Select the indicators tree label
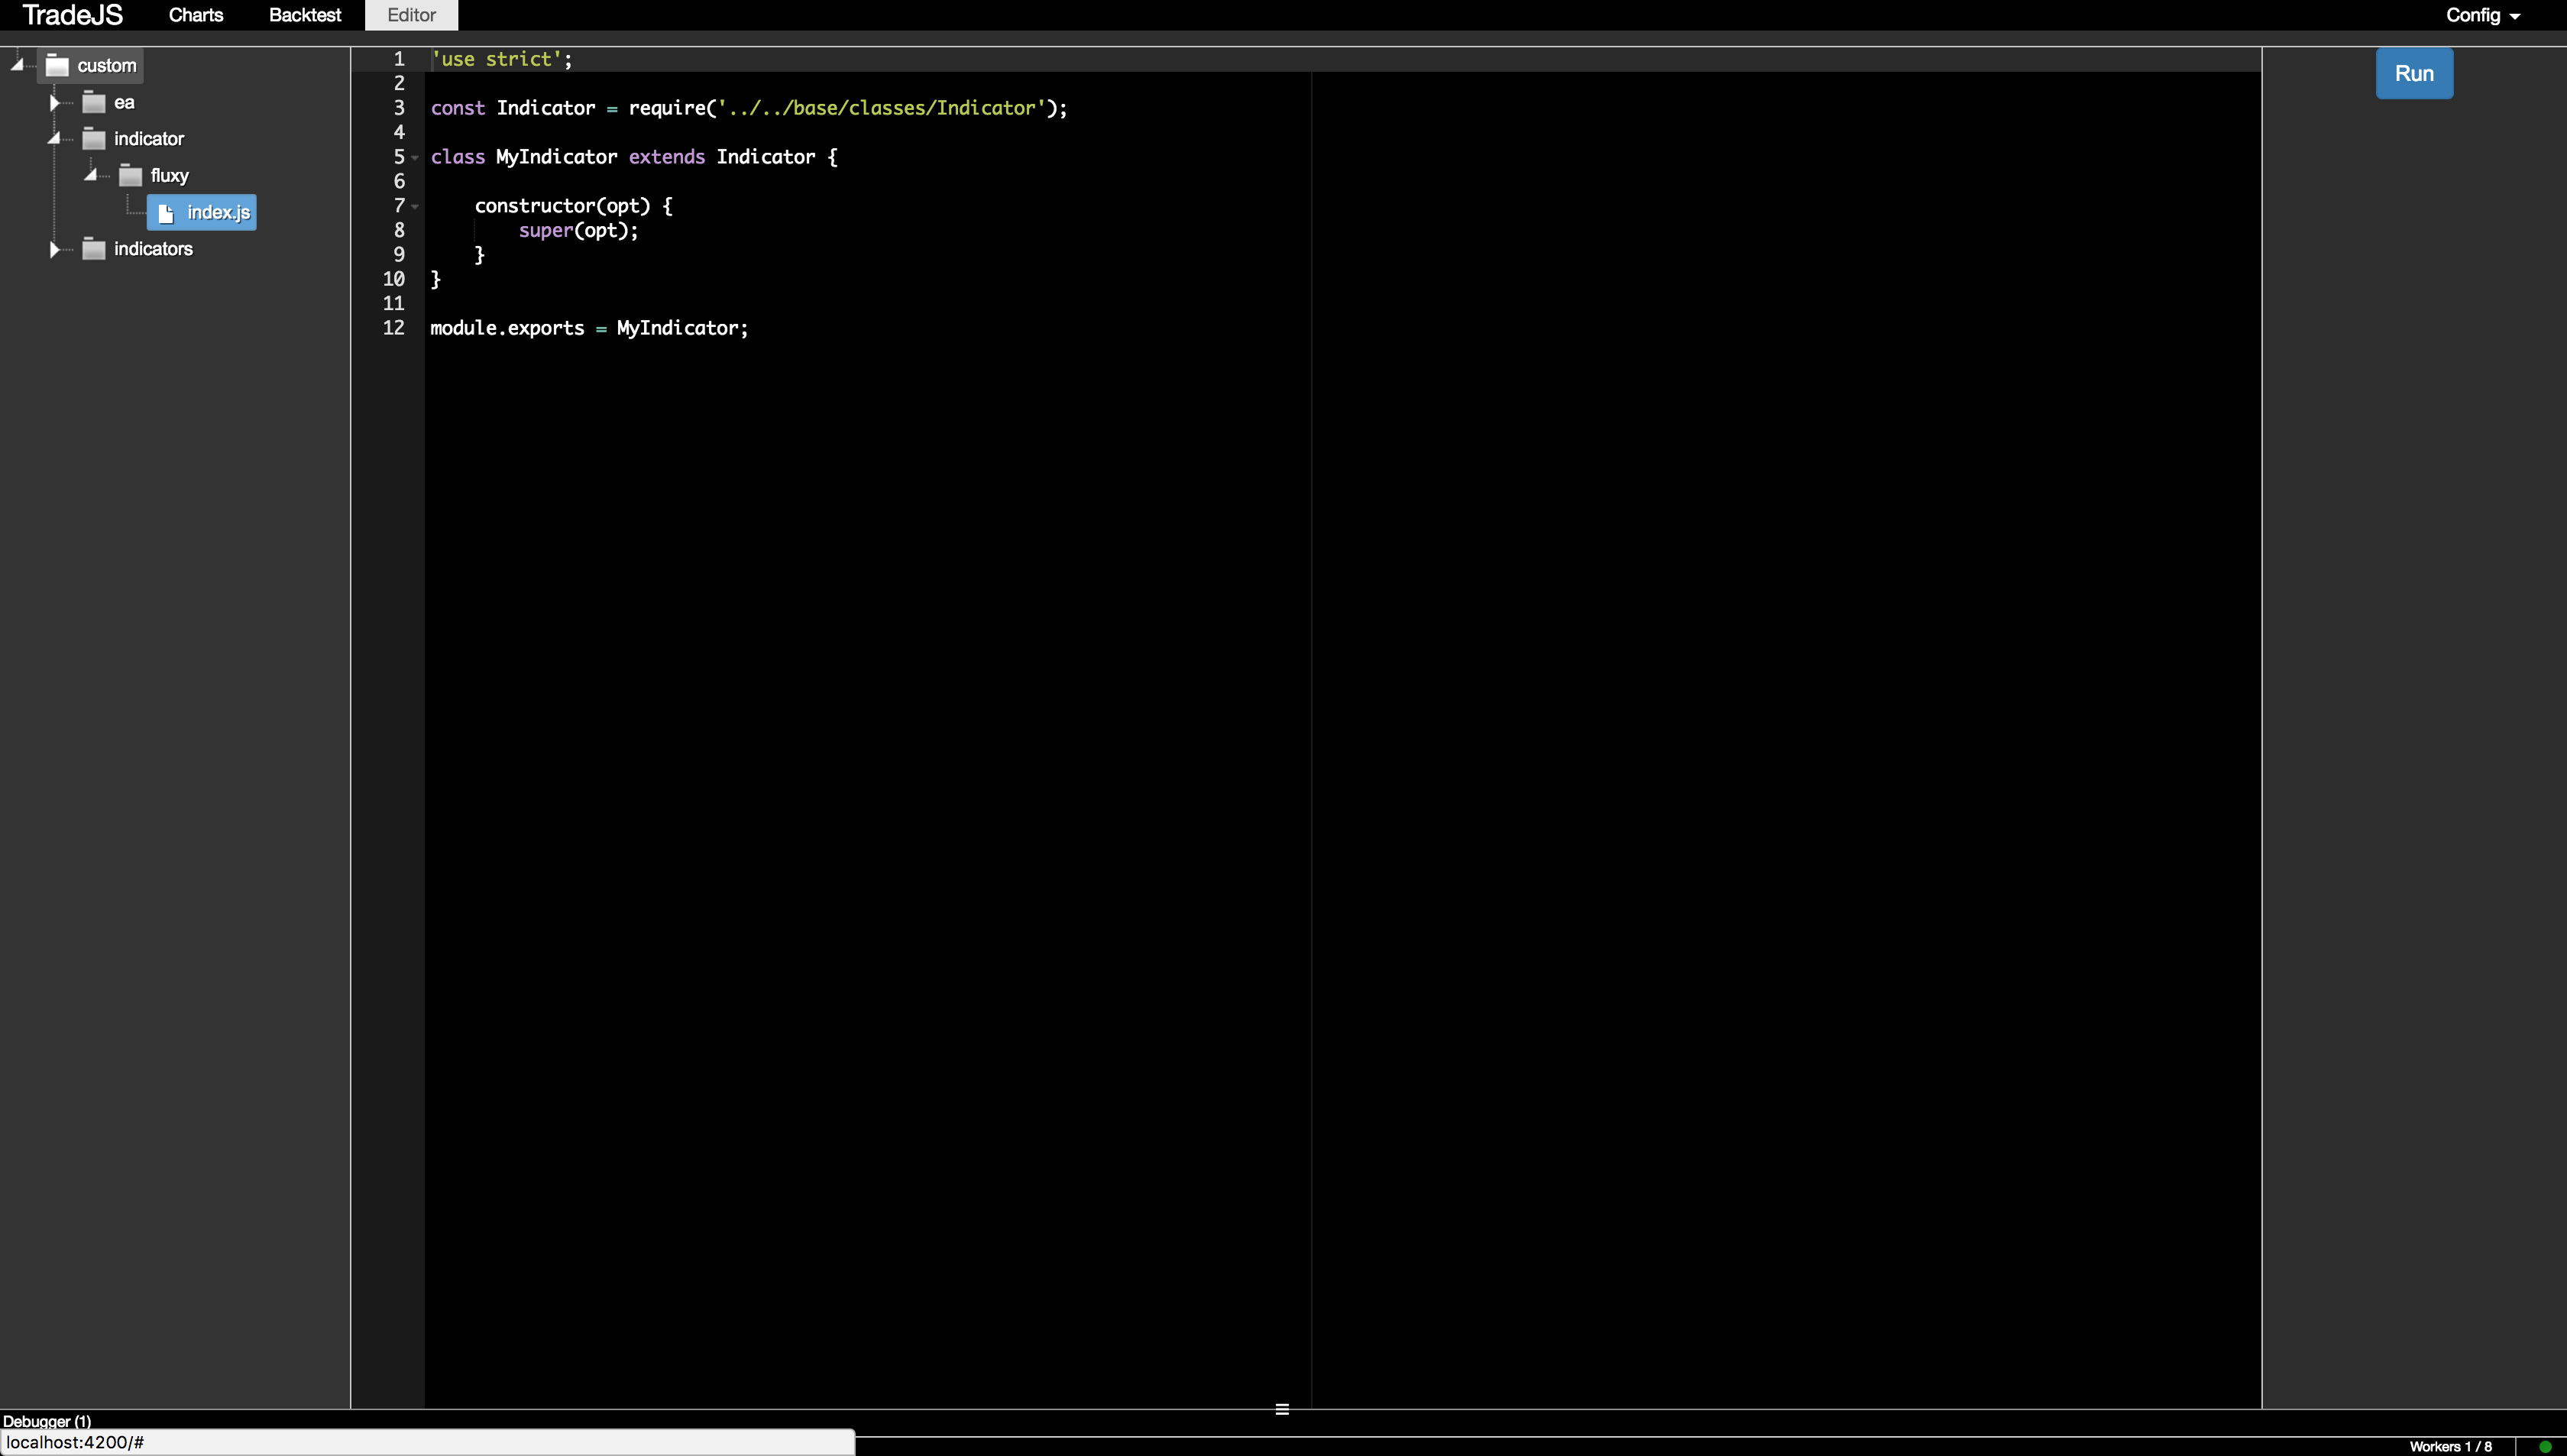The height and width of the screenshot is (1456, 2567). point(153,249)
